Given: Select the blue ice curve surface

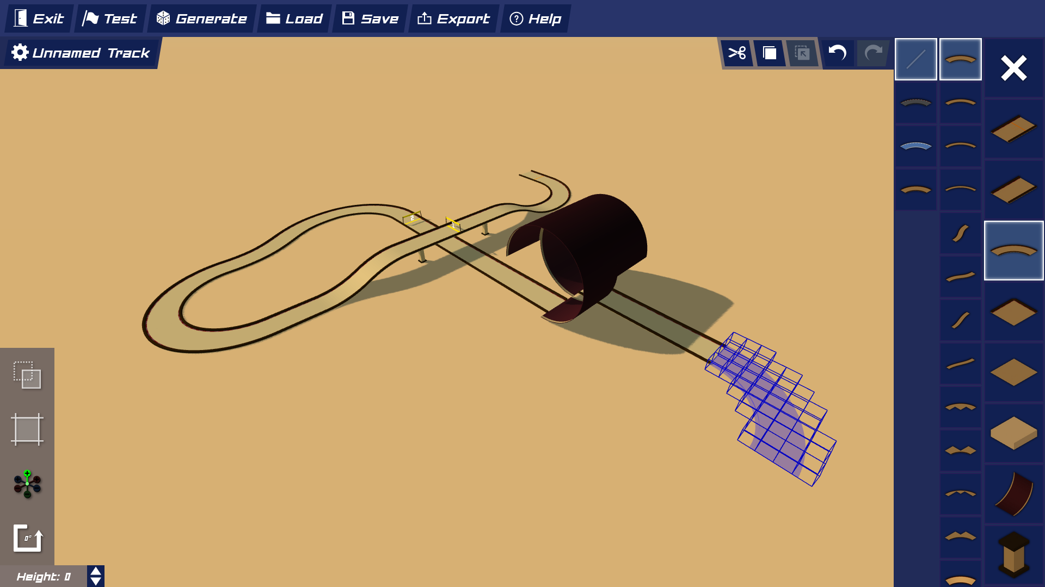Looking at the screenshot, I should tap(915, 146).
